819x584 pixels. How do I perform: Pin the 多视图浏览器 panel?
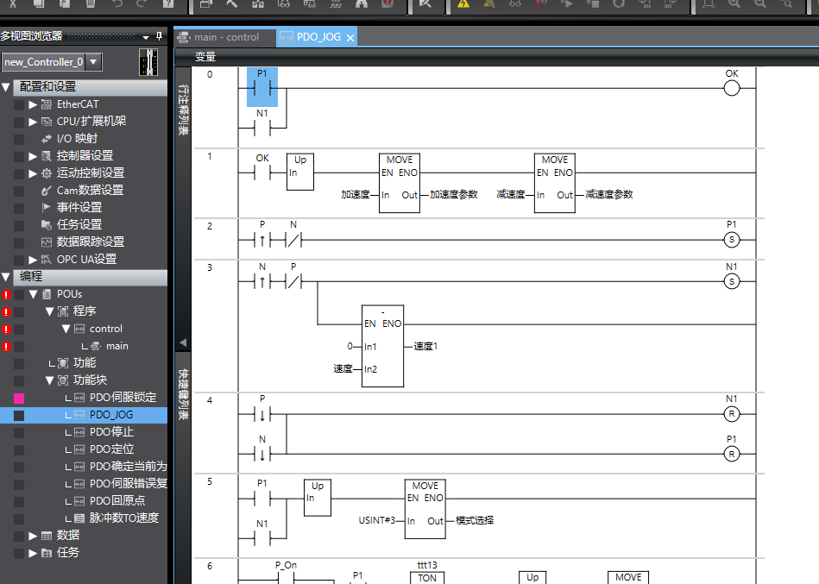coord(158,36)
